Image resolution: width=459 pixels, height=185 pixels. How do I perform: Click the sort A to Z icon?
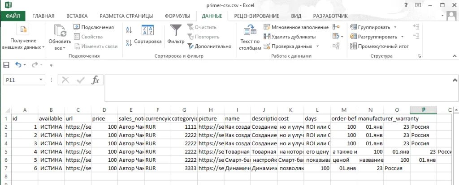(x=129, y=30)
